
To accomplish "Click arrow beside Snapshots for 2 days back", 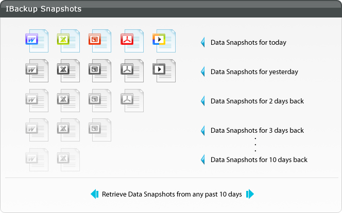I will (x=203, y=101).
